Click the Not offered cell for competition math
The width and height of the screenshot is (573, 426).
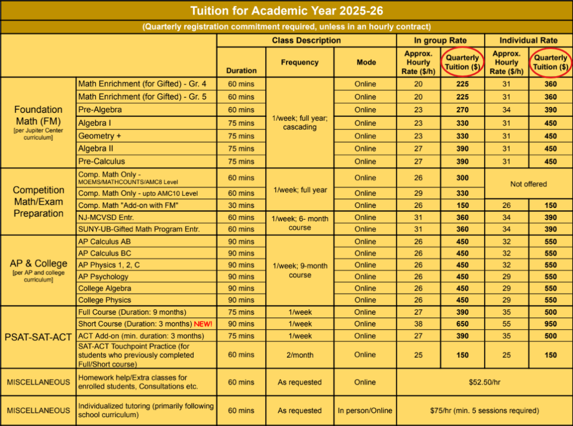pyautogui.click(x=528, y=183)
